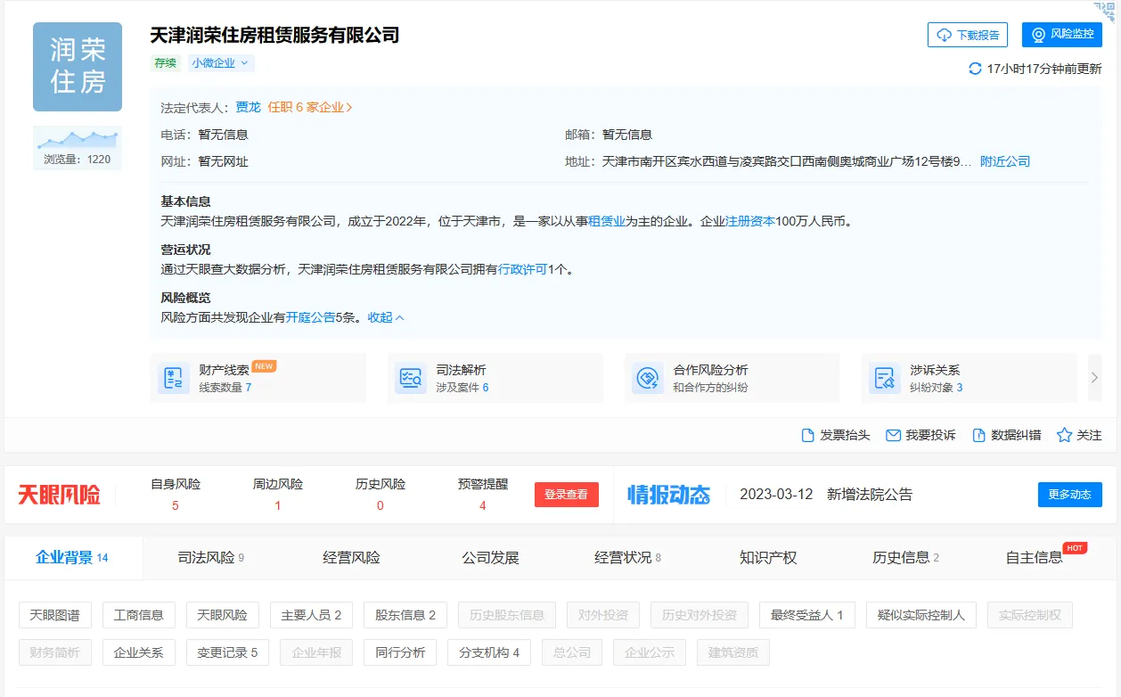Switch to the 司法风险 tab
The height and width of the screenshot is (697, 1121).
pos(211,558)
